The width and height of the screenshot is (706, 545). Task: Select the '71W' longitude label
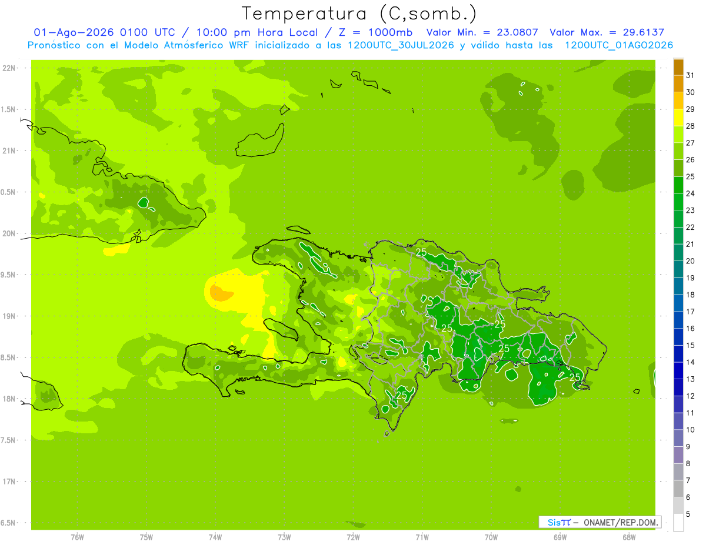point(422,537)
